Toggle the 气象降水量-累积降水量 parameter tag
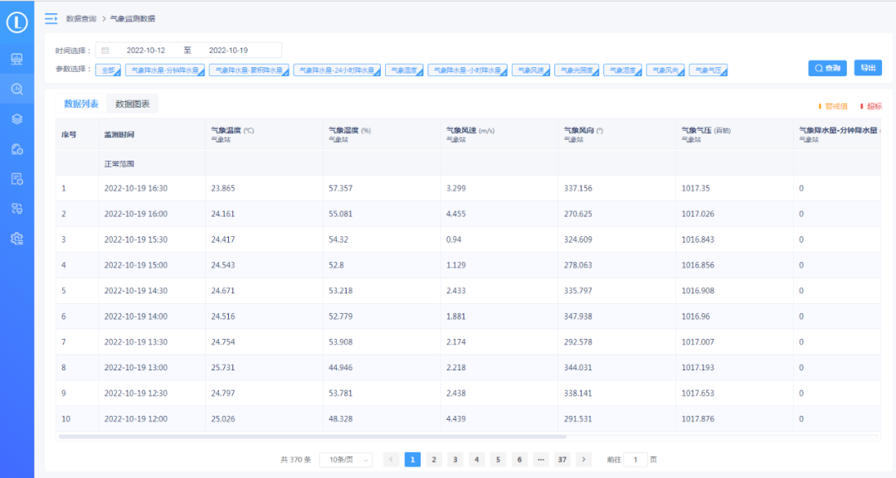Viewport: 896px width, 478px height. [x=249, y=70]
